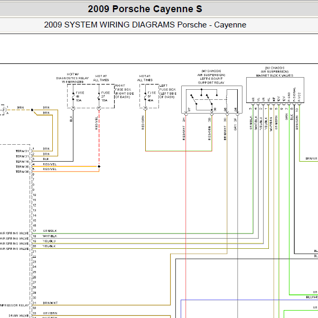318x318 pixels.
Task: Click the 2009 Porsche Cayenne S title
Action: tap(145, 9)
